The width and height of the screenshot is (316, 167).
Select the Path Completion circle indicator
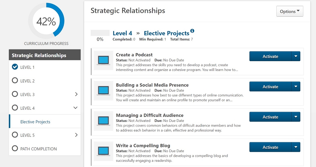point(15,148)
